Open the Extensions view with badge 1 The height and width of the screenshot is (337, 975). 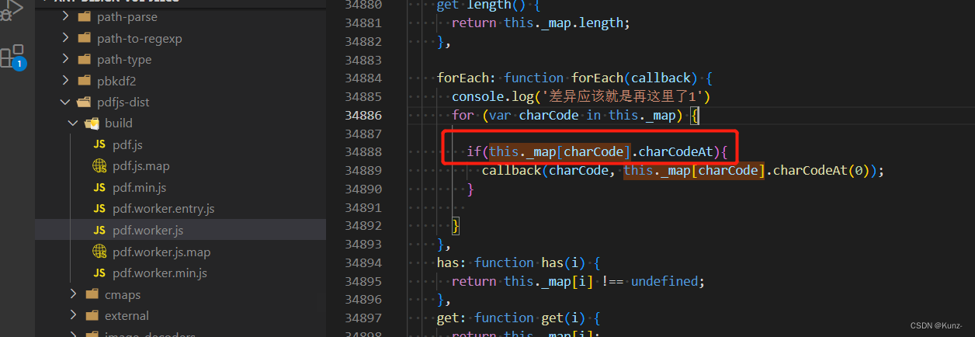pos(13,57)
